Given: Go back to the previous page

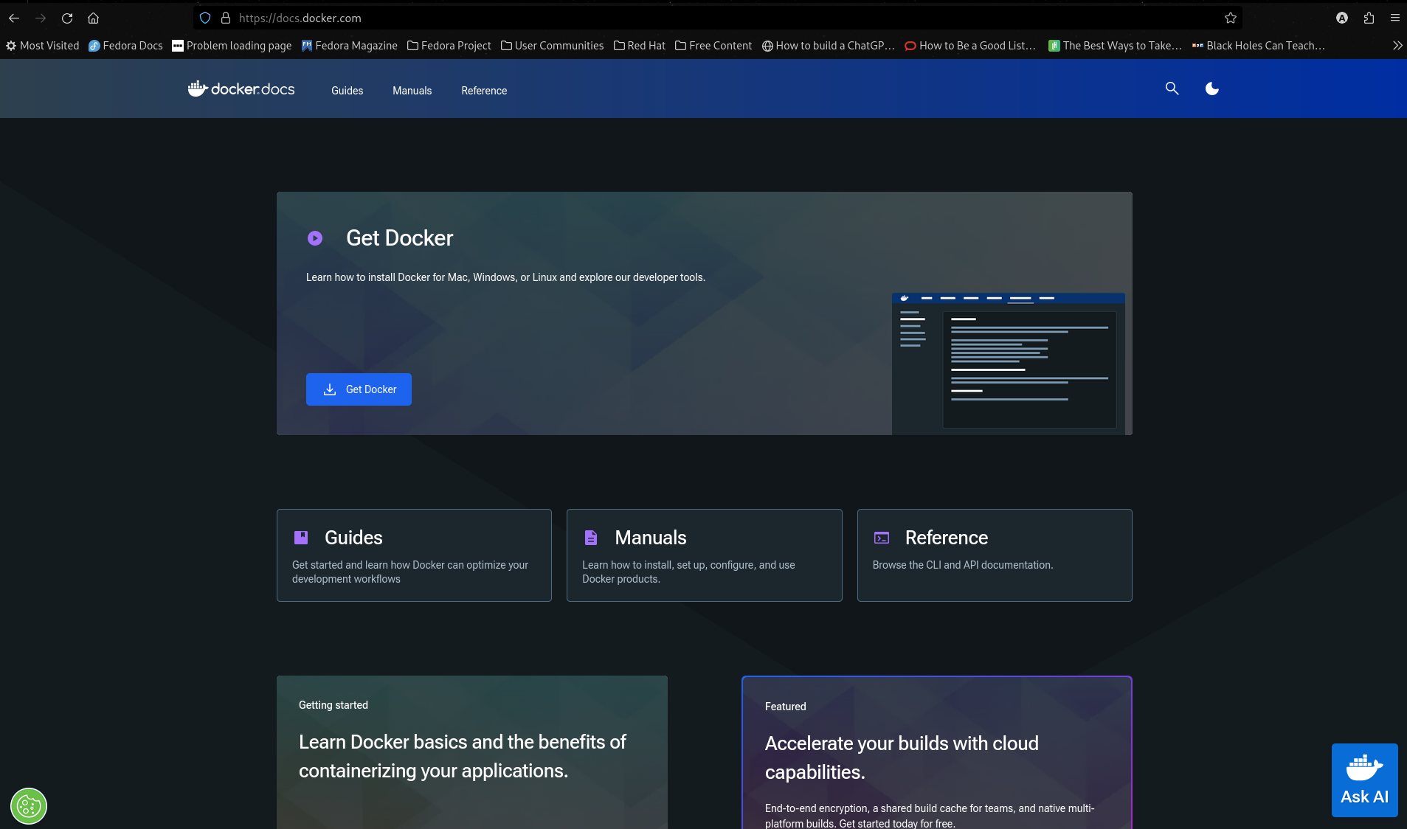Looking at the screenshot, I should point(14,18).
